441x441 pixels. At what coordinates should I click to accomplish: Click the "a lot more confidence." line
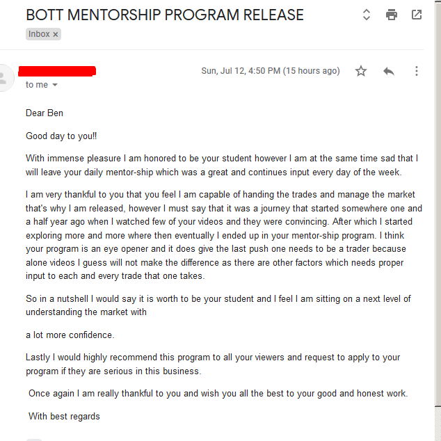(70, 335)
